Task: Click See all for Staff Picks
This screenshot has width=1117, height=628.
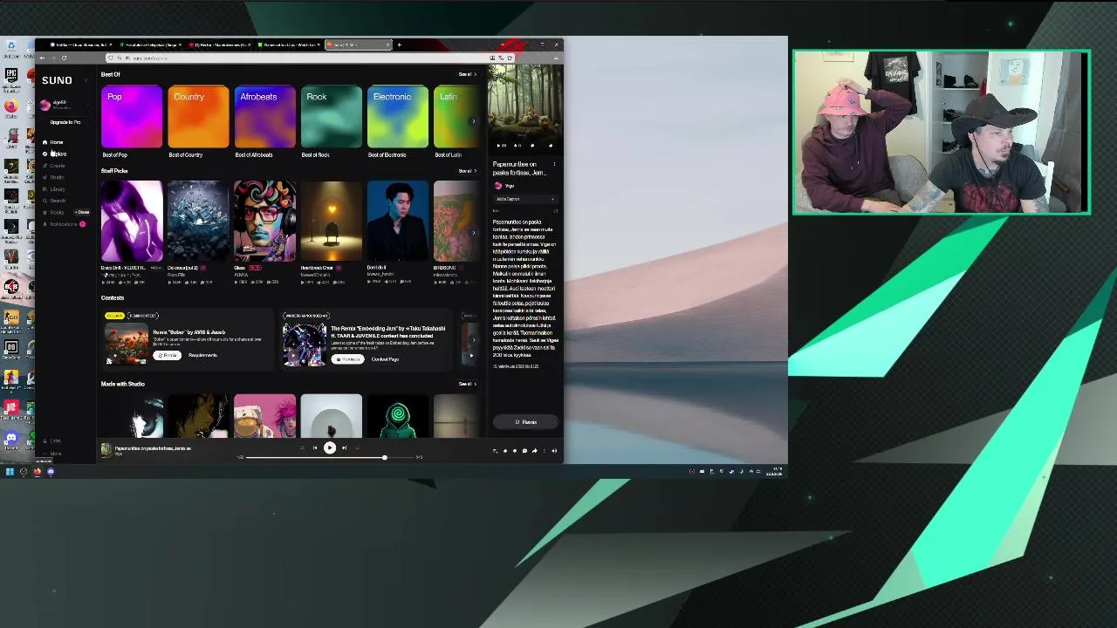Action: [467, 171]
